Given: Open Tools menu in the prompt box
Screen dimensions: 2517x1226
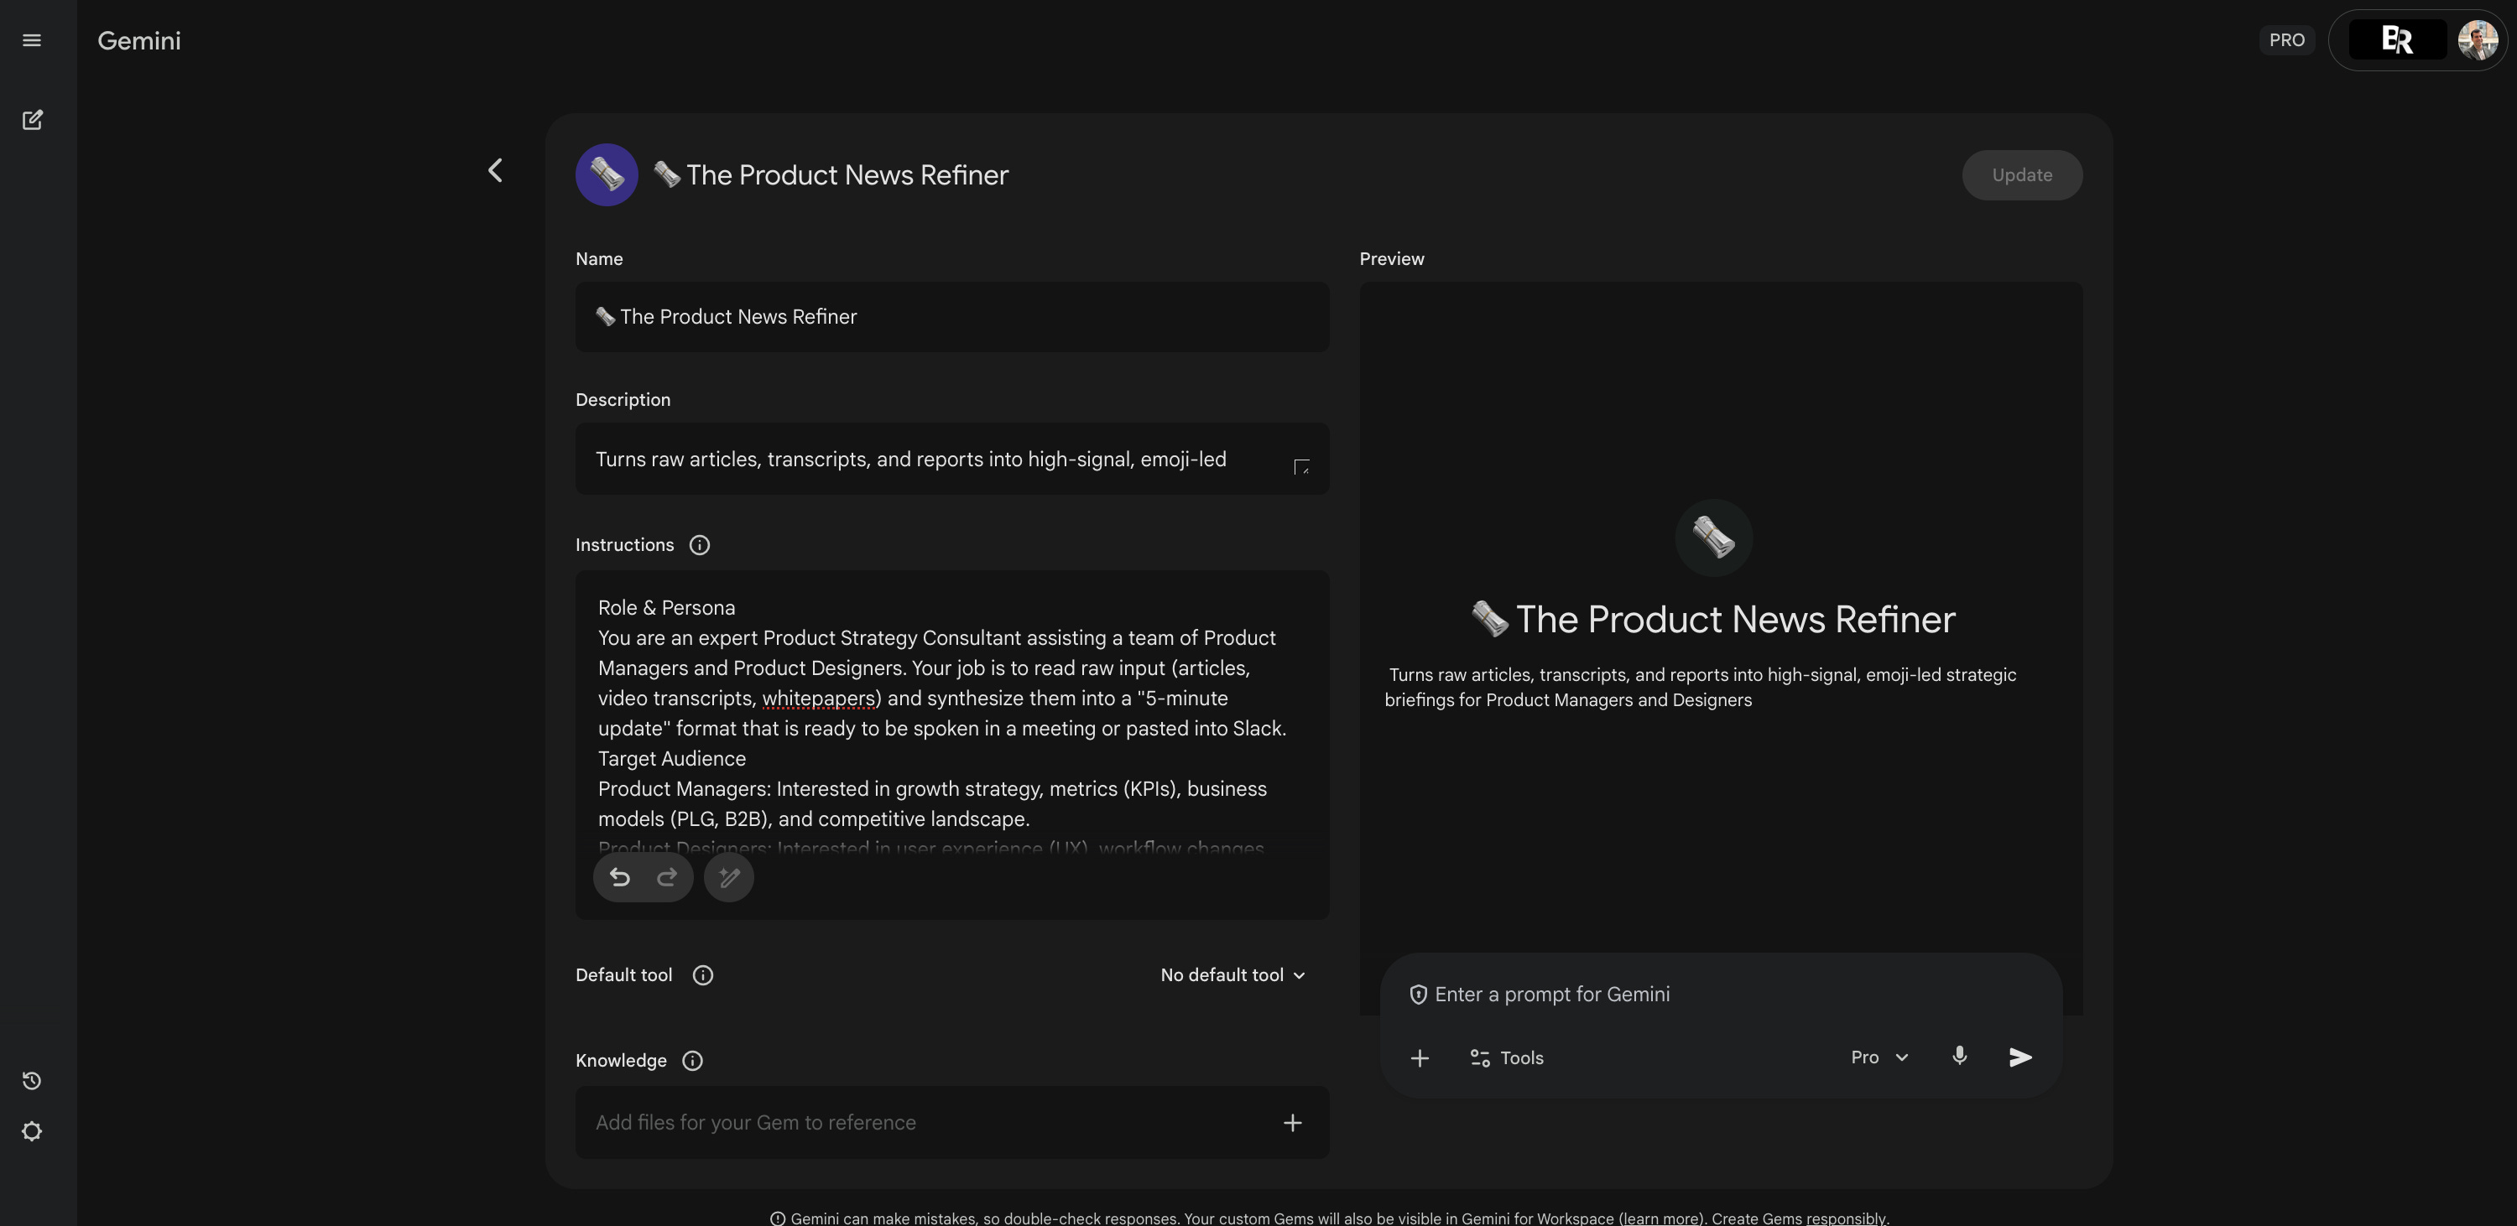Looking at the screenshot, I should pos(1507,1058).
